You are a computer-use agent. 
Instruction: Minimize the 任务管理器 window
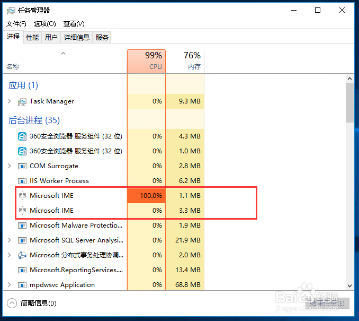point(294,10)
